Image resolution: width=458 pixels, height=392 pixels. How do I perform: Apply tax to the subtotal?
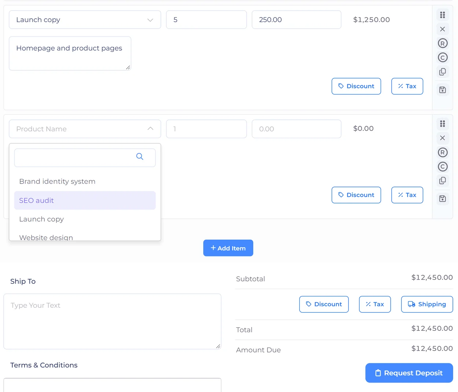tap(375, 304)
